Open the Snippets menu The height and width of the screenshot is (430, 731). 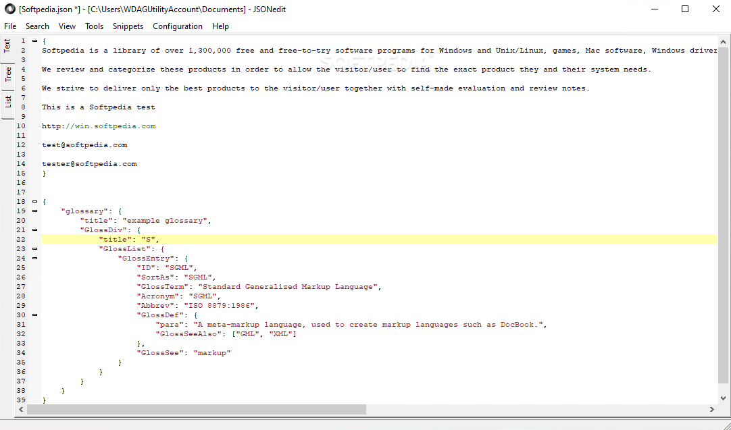pos(128,26)
